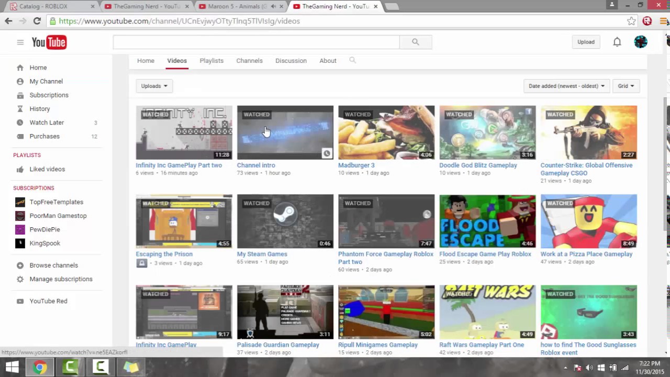This screenshot has width=670, height=377.
Task: Open the Date added sort dropdown
Action: point(566,86)
